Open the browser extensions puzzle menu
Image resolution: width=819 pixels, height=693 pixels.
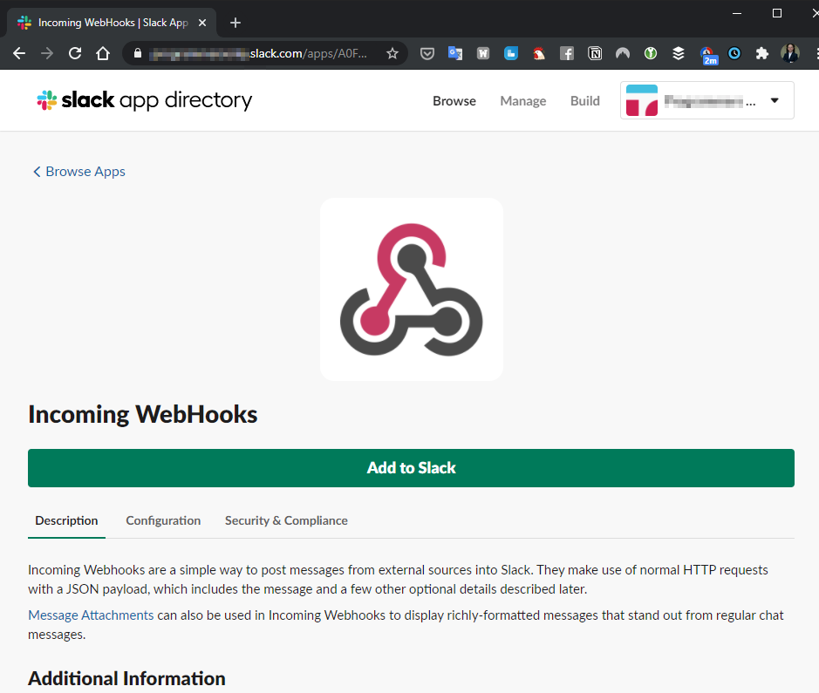pyautogui.click(x=762, y=53)
